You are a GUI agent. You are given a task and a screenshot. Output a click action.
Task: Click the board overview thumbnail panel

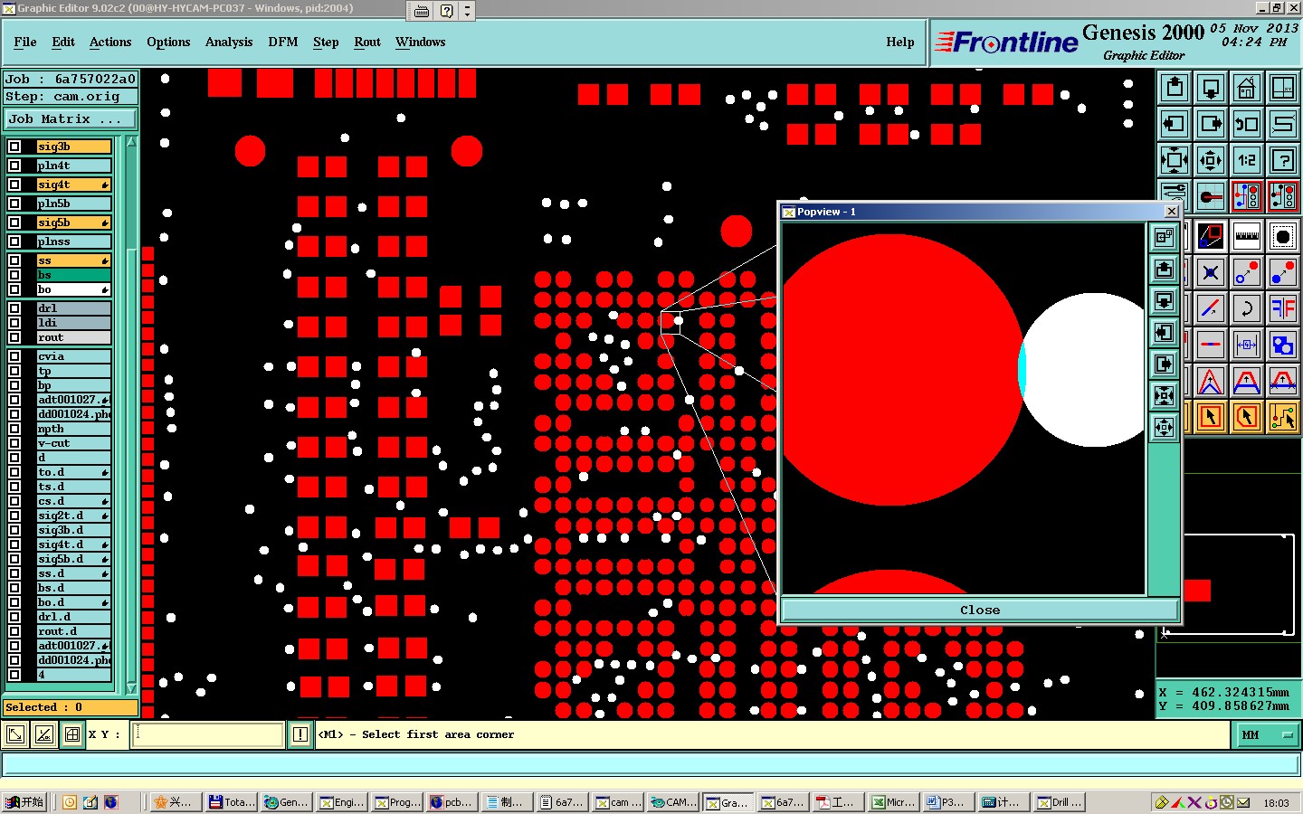pyautogui.click(x=1229, y=583)
